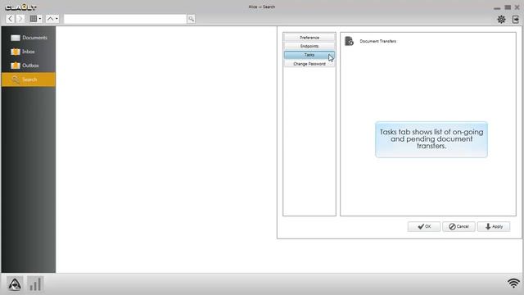This screenshot has width=524, height=295.
Task: Expand the view layout dropdown arrow
Action: click(x=40, y=19)
